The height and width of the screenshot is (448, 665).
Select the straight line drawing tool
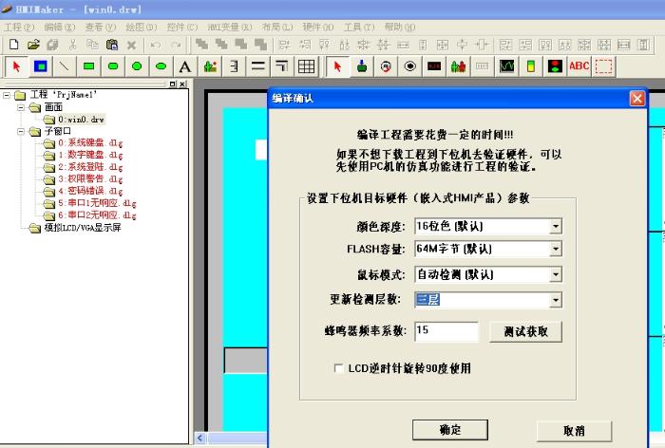coord(64,66)
